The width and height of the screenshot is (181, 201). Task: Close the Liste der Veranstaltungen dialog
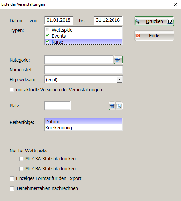coord(176,4)
